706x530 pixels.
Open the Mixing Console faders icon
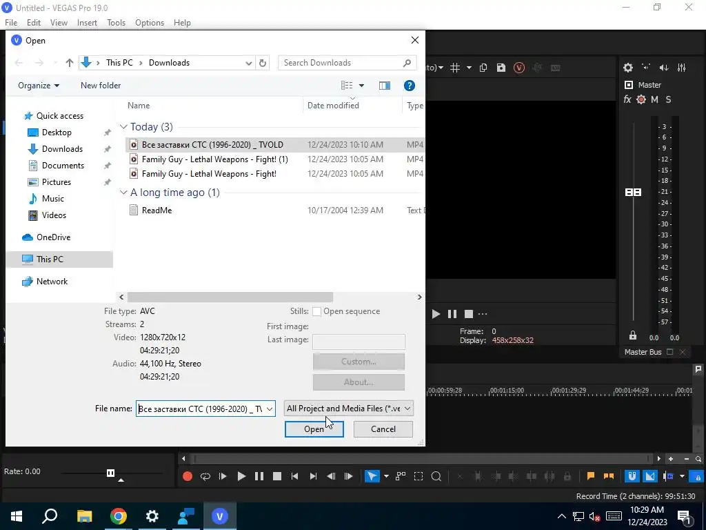(x=682, y=68)
